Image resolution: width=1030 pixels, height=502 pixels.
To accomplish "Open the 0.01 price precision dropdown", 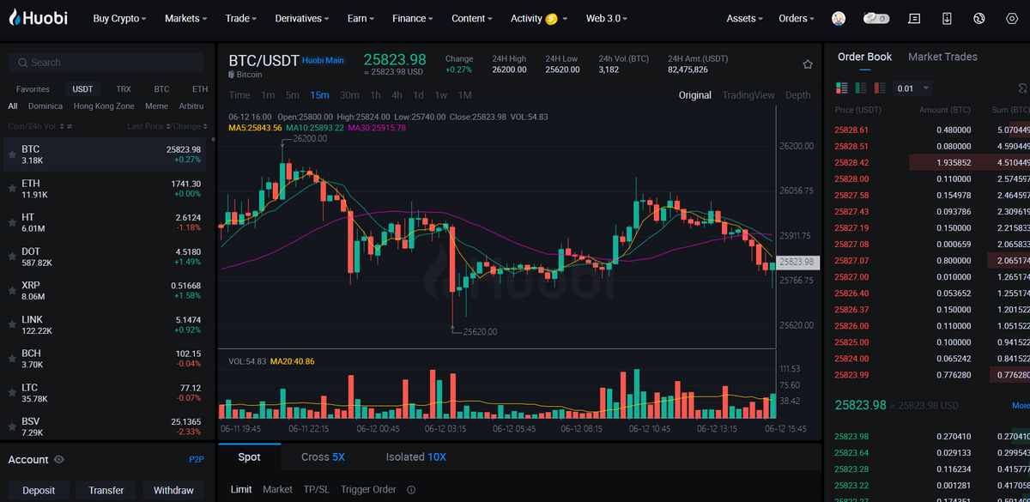I will [x=913, y=88].
